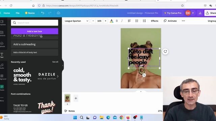The height and width of the screenshot is (121, 216).
Task: Click the Ungroup button
Action: click(212, 21)
